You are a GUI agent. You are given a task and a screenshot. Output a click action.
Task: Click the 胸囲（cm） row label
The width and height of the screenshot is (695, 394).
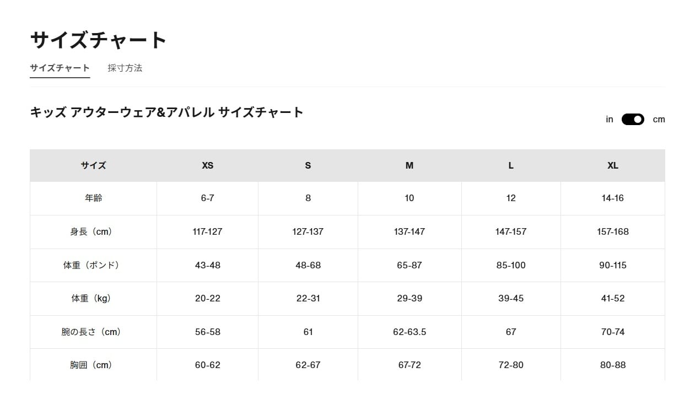[93, 365]
